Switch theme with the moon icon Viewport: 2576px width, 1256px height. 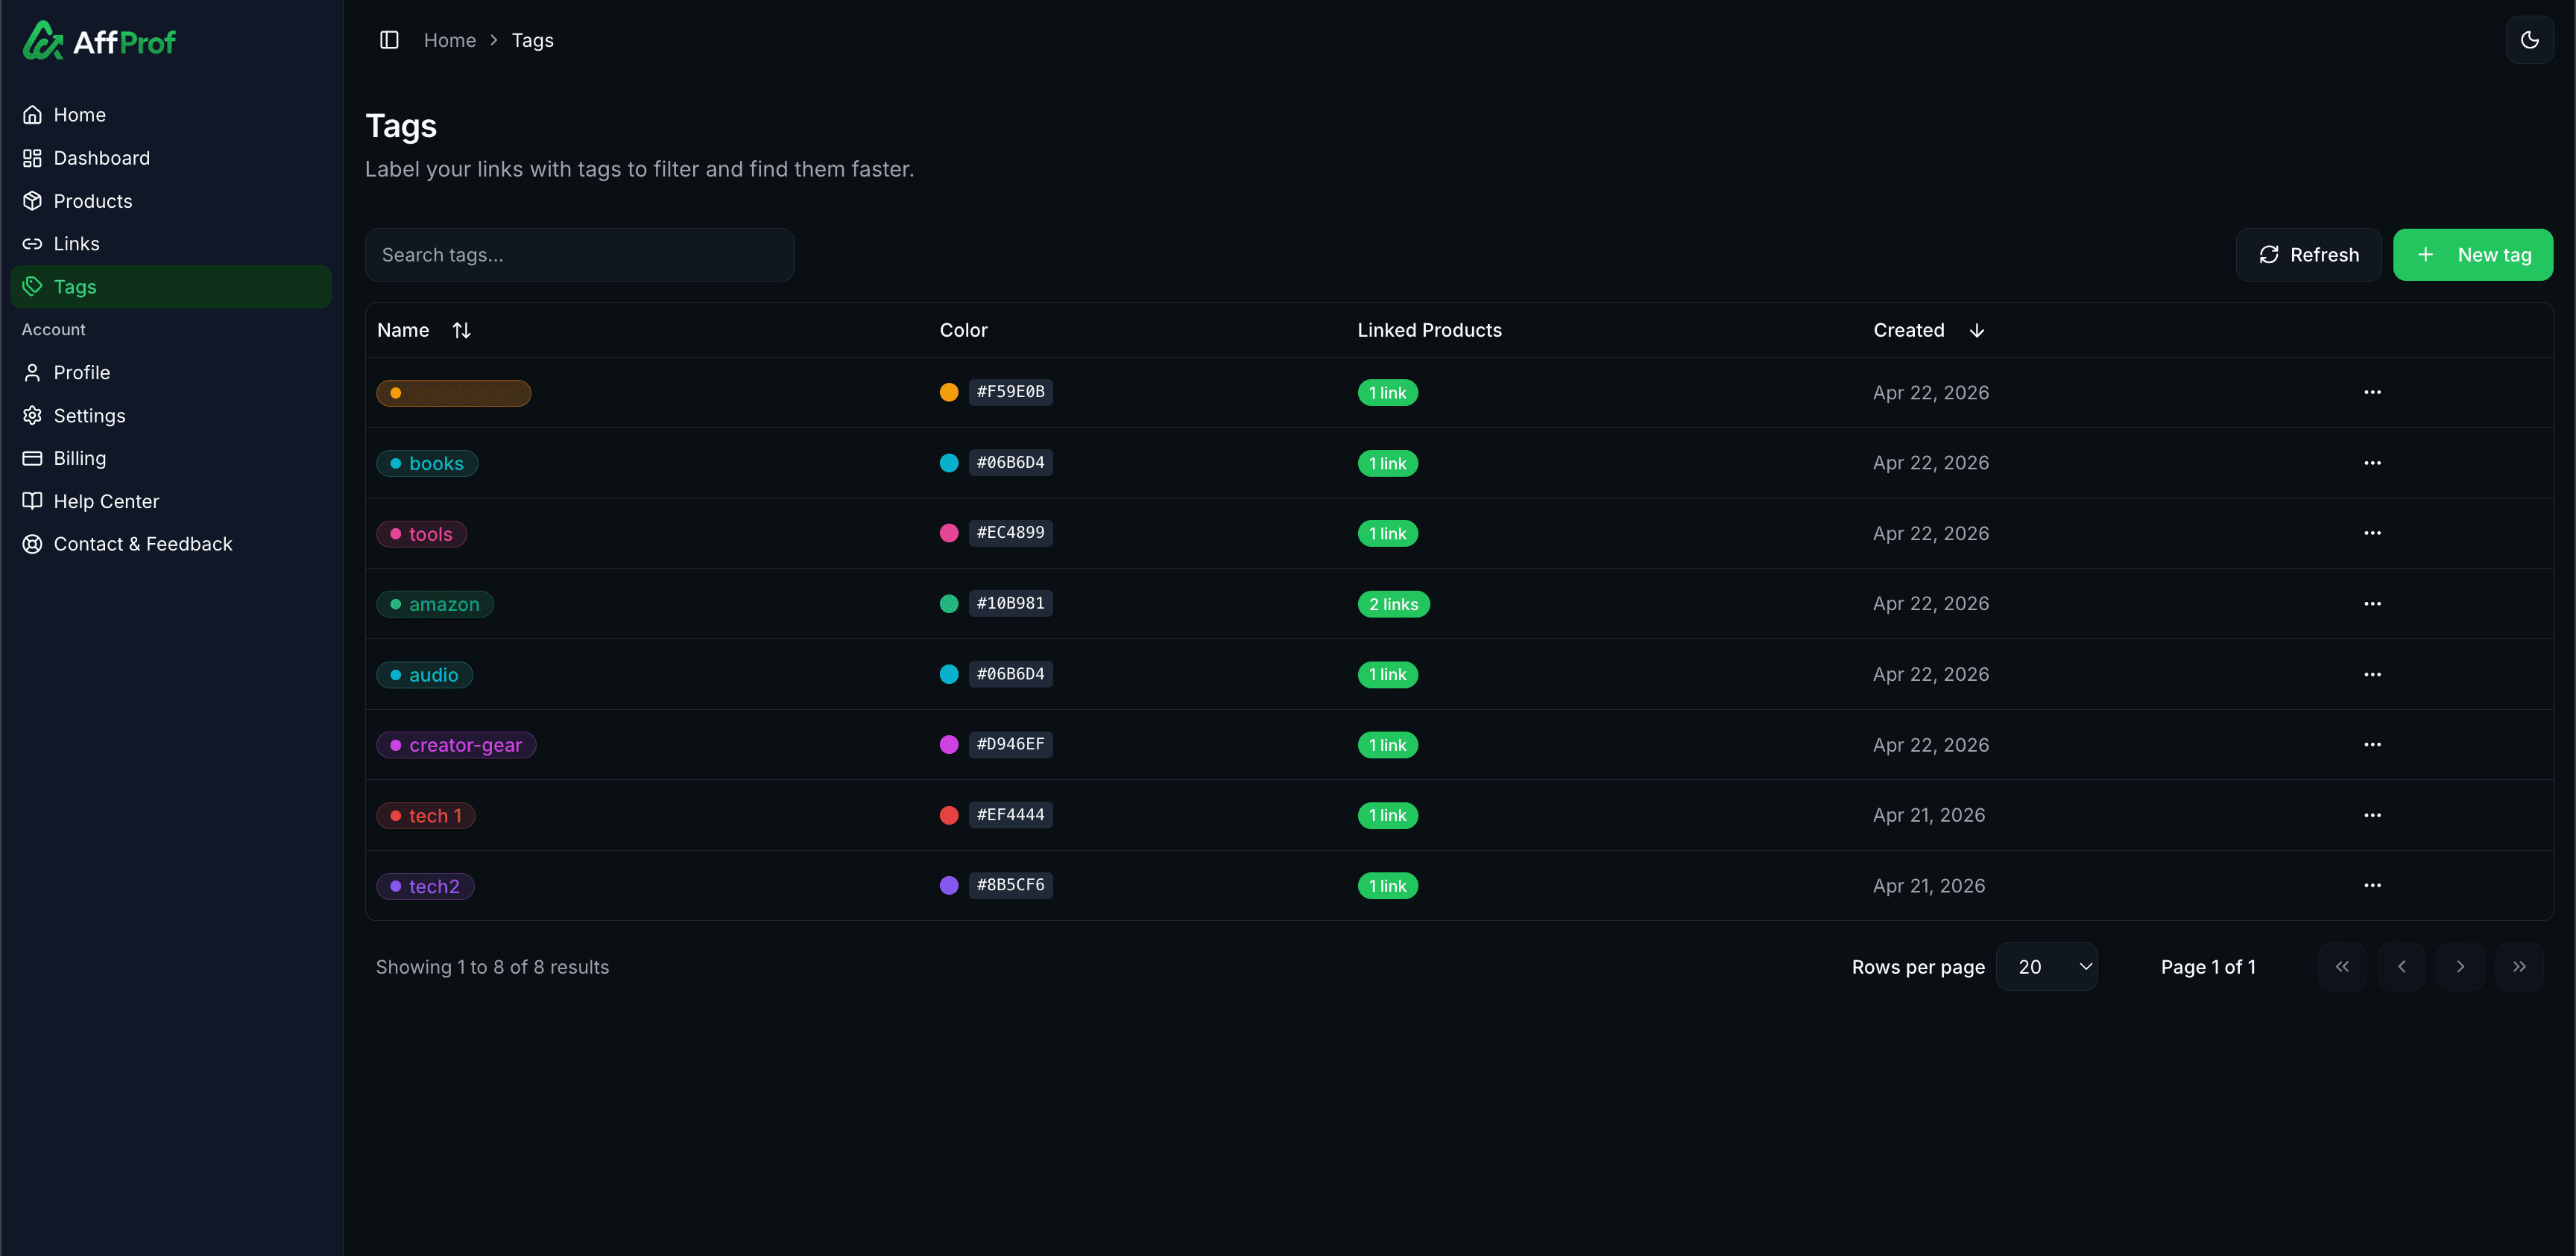click(2529, 40)
